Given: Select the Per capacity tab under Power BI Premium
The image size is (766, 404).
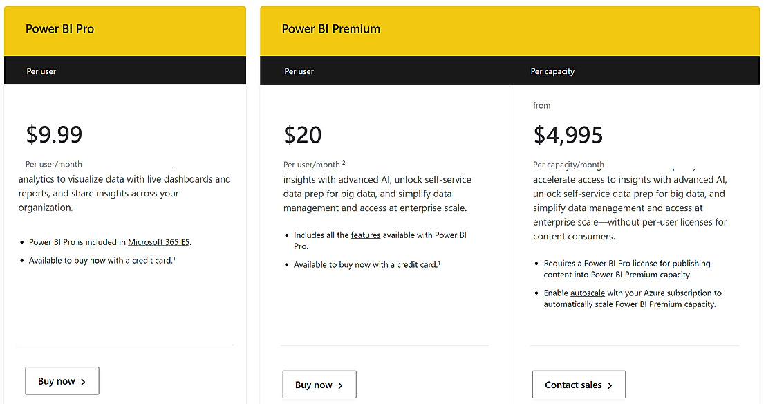Looking at the screenshot, I should (552, 71).
